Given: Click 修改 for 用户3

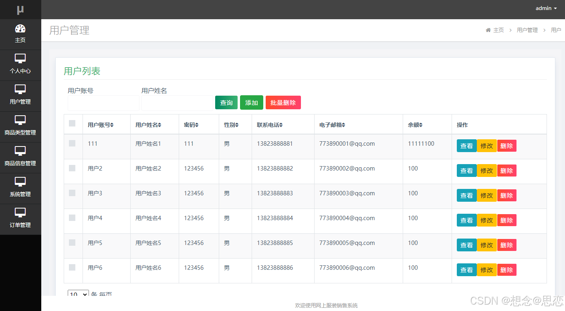Looking at the screenshot, I should click(x=487, y=195).
